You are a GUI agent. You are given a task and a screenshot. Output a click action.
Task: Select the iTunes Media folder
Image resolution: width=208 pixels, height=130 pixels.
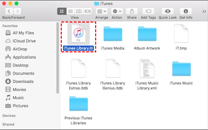click(x=113, y=34)
